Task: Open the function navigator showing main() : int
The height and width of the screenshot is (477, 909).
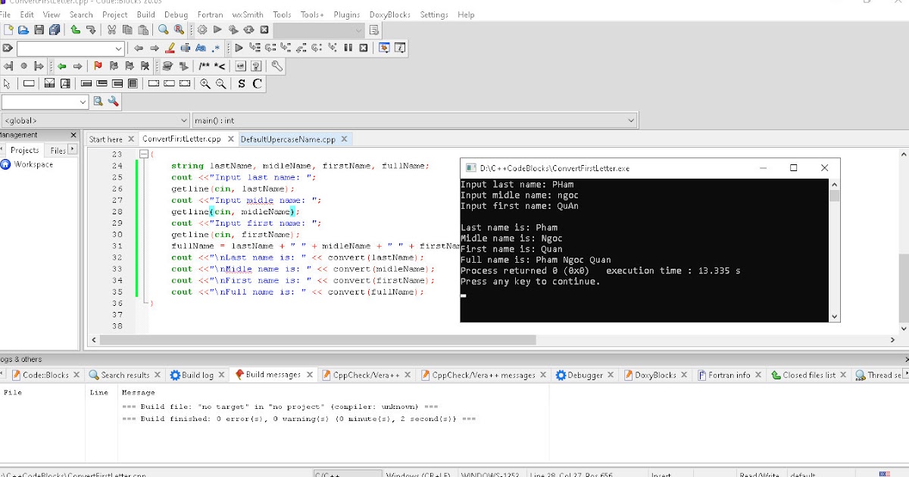Action: (x=413, y=120)
